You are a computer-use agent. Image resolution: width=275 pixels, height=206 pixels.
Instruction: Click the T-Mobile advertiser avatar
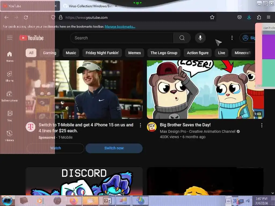coord(31,127)
